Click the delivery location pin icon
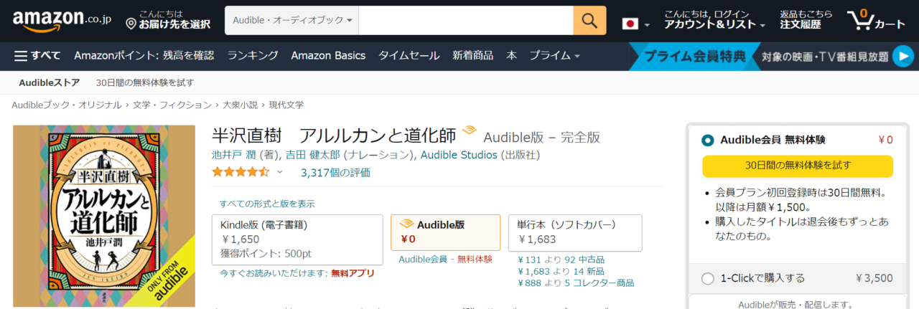Screen dimensions: 919x309 [131, 24]
